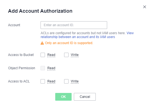The width and height of the screenshot is (151, 107).
Task: Enable the Read checkbox for Access to ACL
Action: (43, 81)
